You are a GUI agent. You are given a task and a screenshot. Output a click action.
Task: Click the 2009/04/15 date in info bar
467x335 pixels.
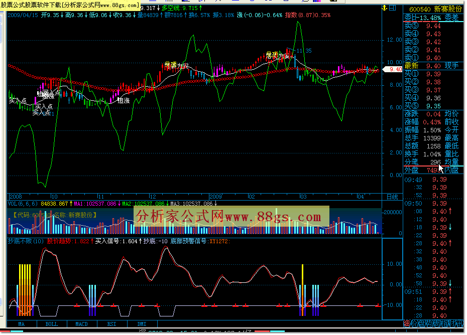(23, 15)
